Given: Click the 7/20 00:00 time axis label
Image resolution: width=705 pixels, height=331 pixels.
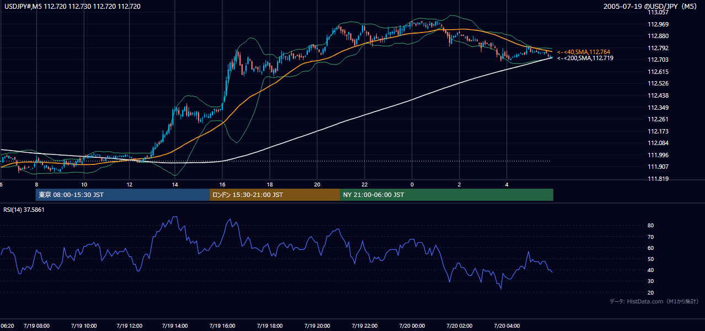Looking at the screenshot, I should [412, 325].
